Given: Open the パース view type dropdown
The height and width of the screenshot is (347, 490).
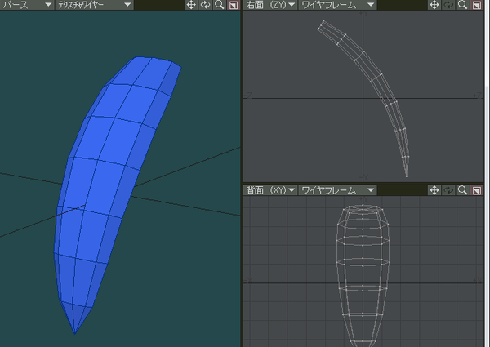Looking at the screenshot, I should 27,5.
